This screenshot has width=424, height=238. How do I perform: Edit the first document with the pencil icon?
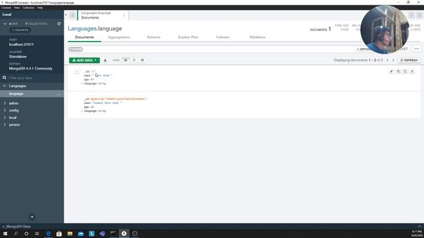[392, 71]
